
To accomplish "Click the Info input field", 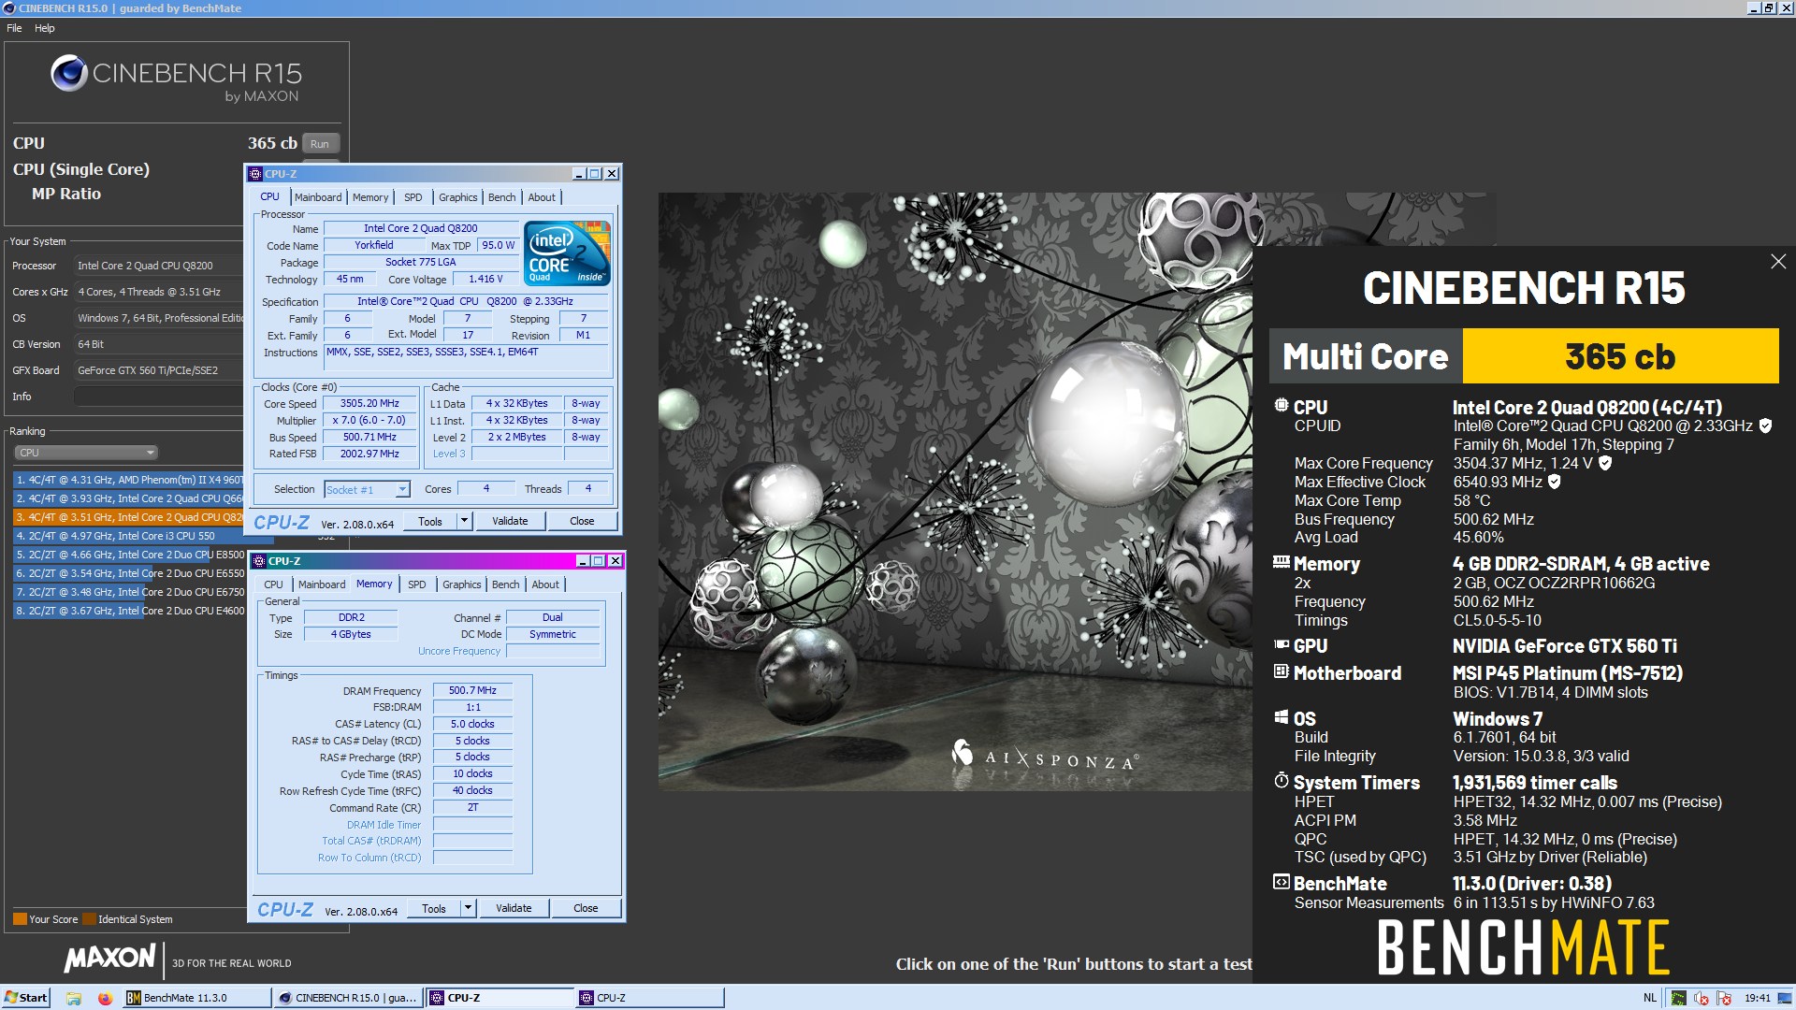I will point(159,397).
